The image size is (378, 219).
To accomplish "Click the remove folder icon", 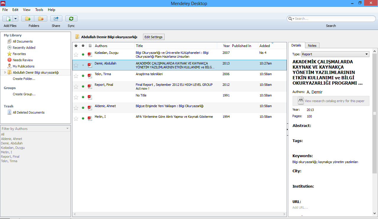I will point(41,19).
